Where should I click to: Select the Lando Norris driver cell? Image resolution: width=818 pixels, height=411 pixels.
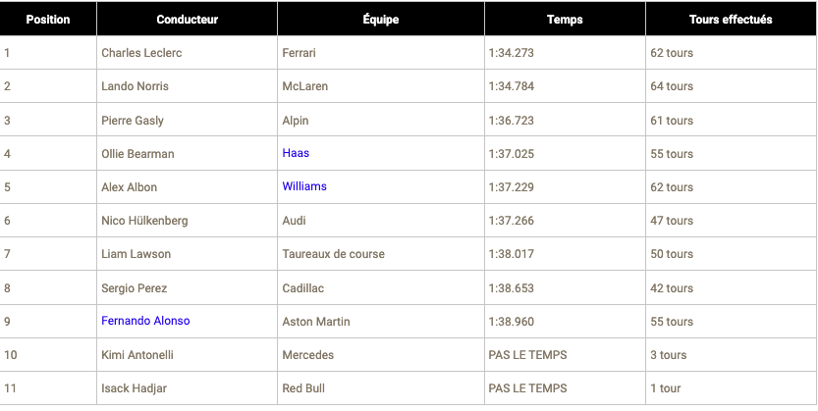pyautogui.click(x=135, y=86)
